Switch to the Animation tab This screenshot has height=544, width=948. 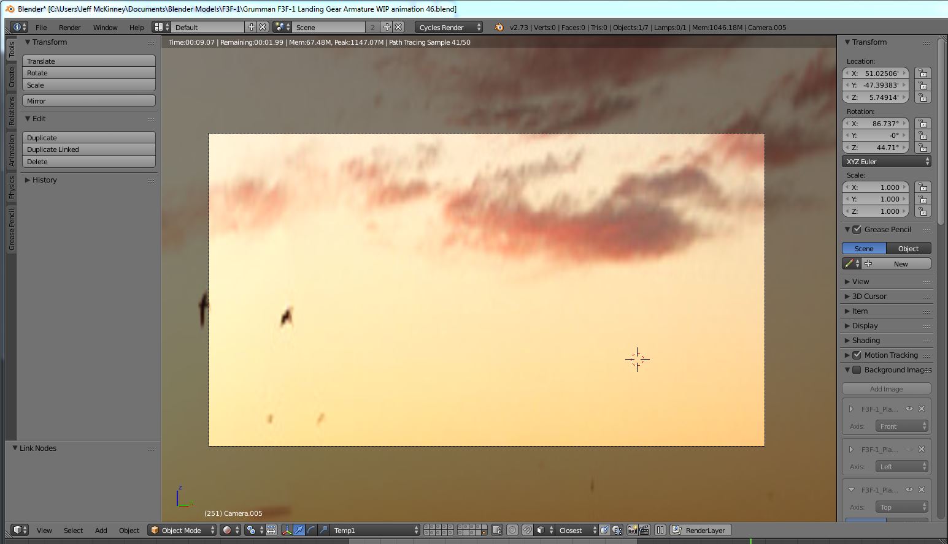pyautogui.click(x=11, y=151)
